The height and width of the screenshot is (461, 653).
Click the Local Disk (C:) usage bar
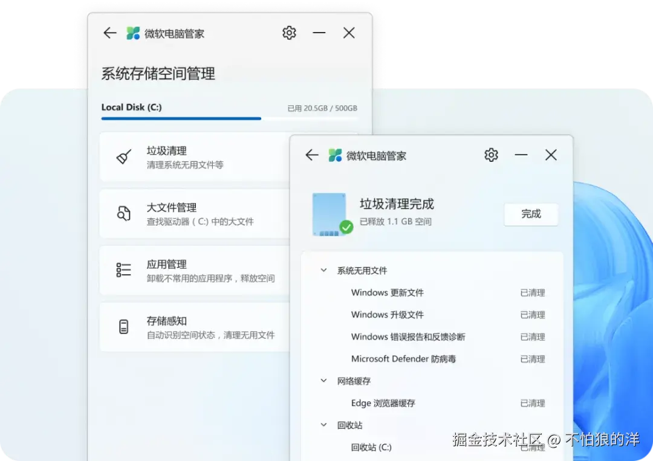click(x=229, y=118)
